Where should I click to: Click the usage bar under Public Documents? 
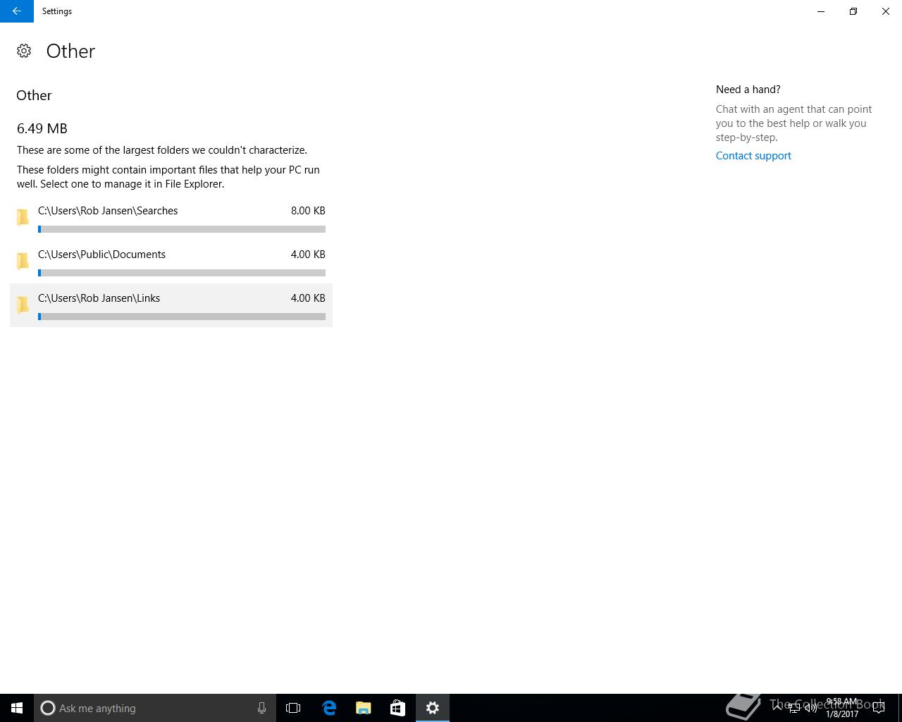(x=182, y=273)
